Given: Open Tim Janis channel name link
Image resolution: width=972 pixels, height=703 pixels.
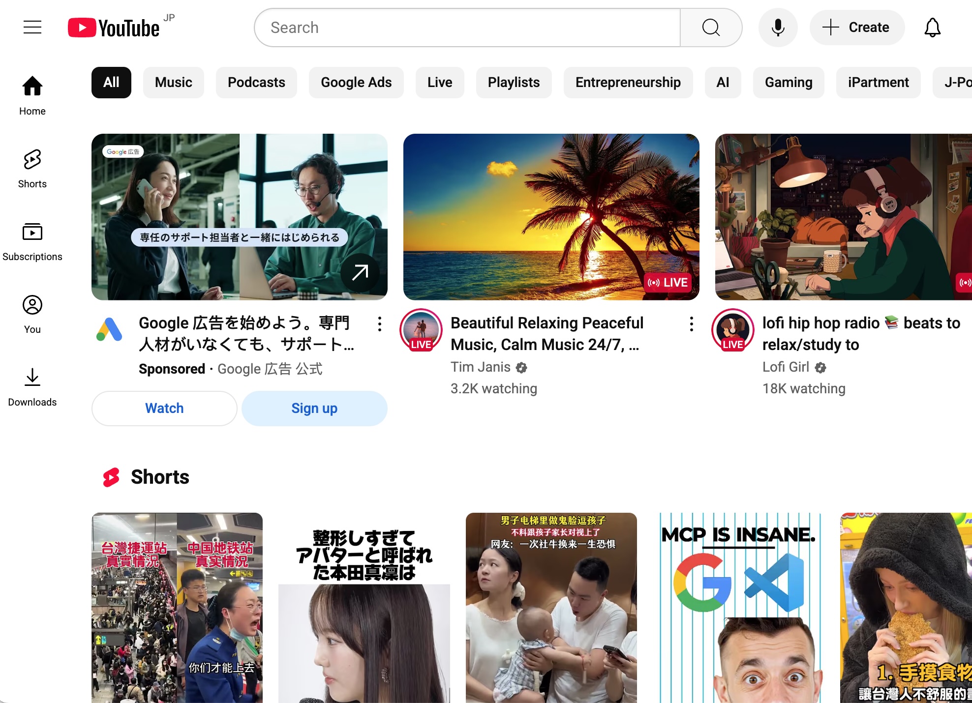Looking at the screenshot, I should point(481,367).
